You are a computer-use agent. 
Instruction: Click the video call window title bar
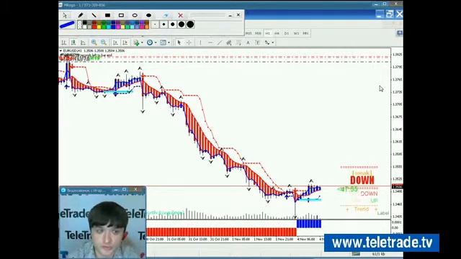click(x=102, y=190)
